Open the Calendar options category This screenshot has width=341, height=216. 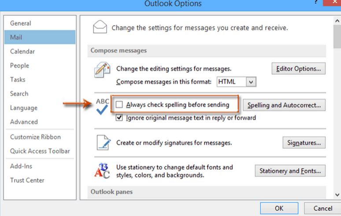40,51
